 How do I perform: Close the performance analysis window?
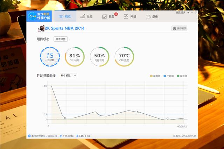[x=196, y=13]
